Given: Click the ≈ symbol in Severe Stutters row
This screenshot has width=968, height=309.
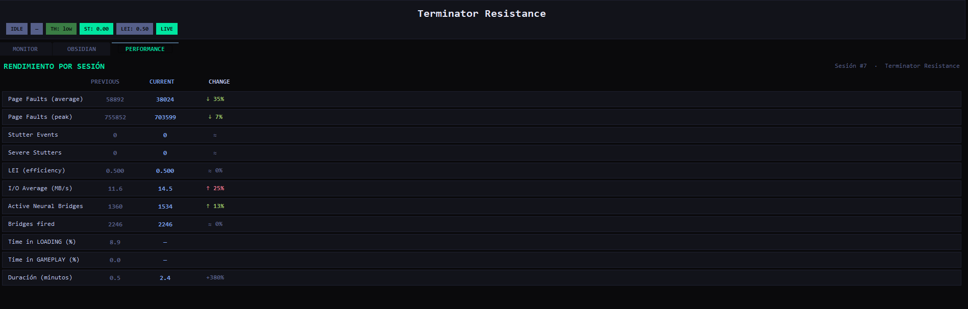Looking at the screenshot, I should point(215,153).
